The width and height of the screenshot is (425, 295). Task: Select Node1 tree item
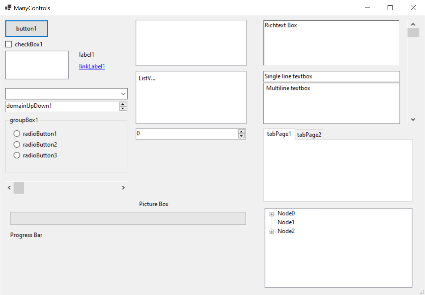pos(286,222)
